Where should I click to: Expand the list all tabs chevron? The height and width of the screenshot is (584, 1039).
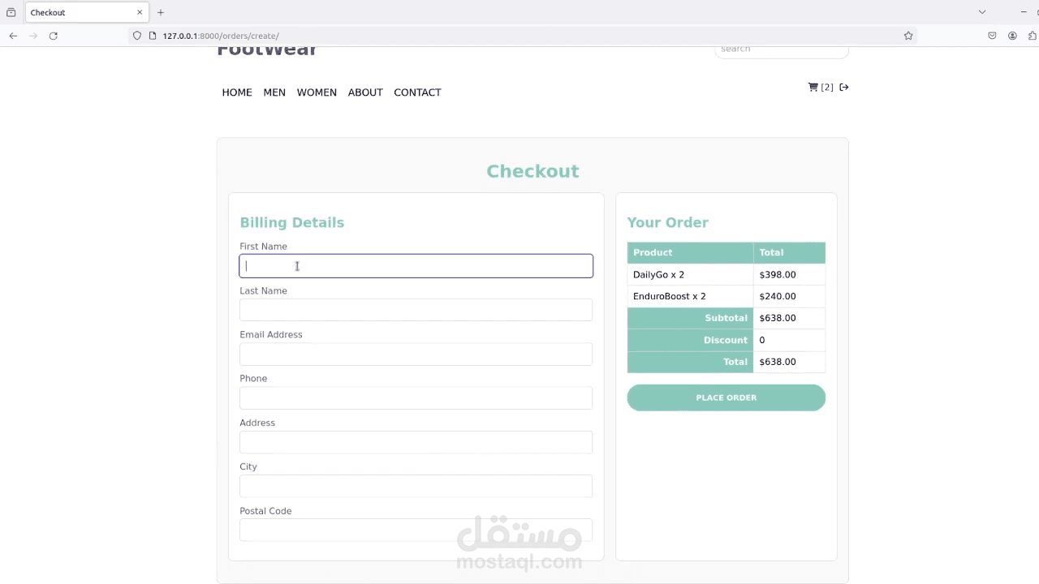coord(982,12)
